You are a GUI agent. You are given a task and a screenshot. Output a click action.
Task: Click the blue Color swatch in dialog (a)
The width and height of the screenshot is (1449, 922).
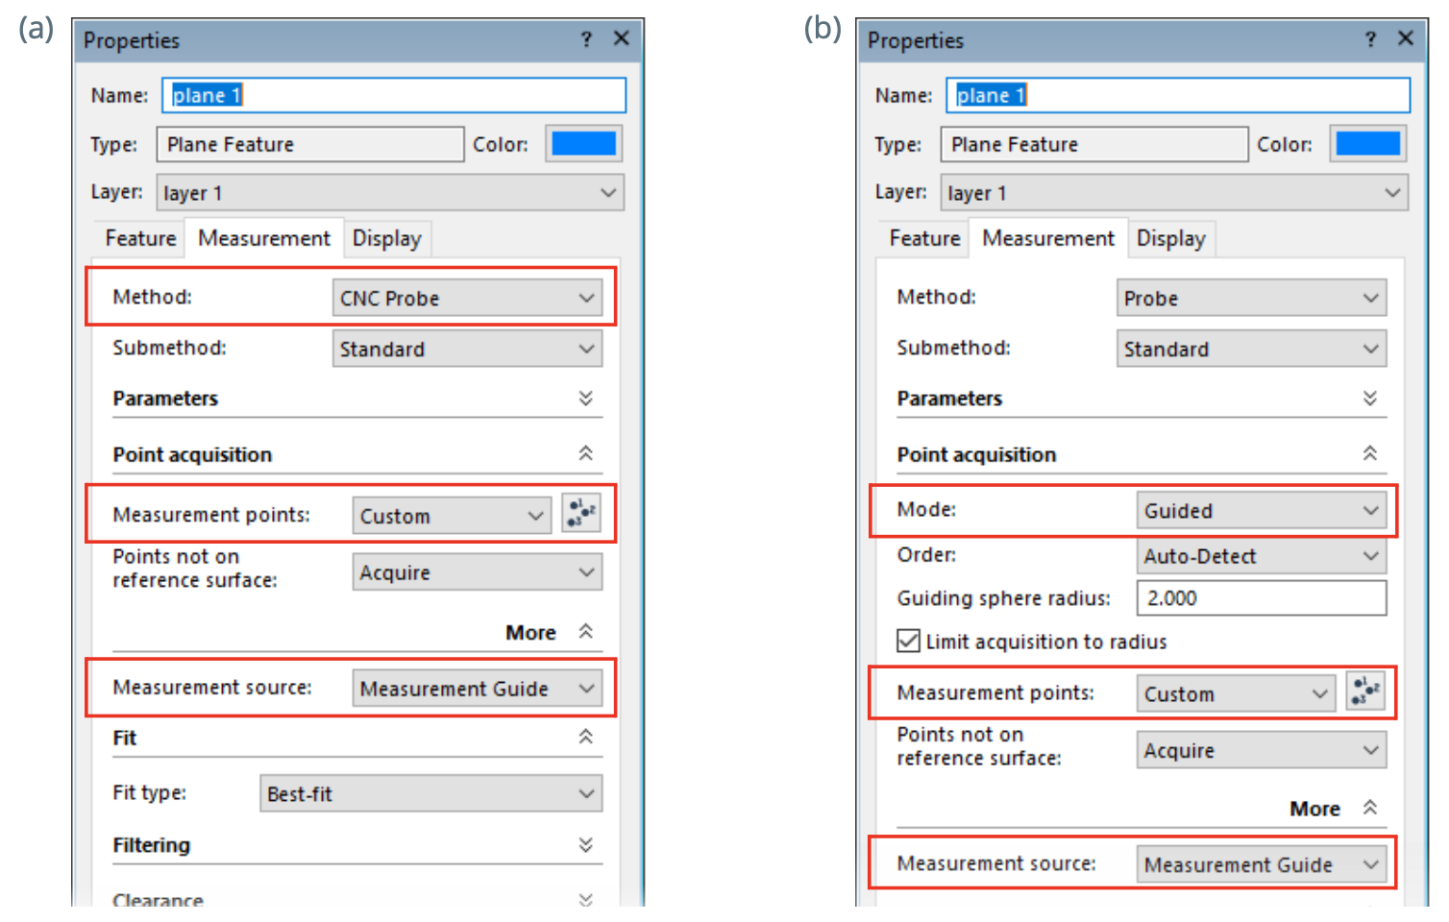[x=583, y=144]
